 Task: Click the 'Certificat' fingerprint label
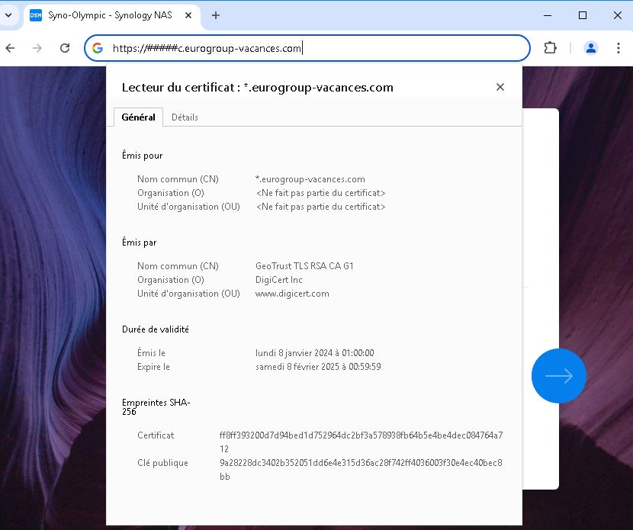156,435
